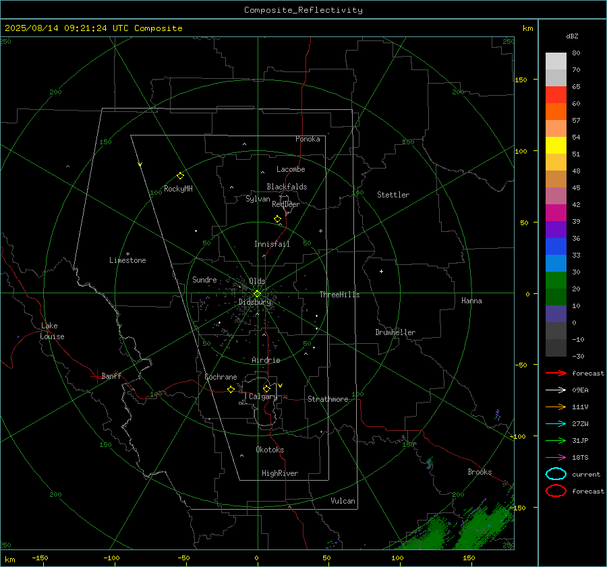This screenshot has height=567, width=607.
Task: Click the Lacombe town label
Action: (291, 169)
